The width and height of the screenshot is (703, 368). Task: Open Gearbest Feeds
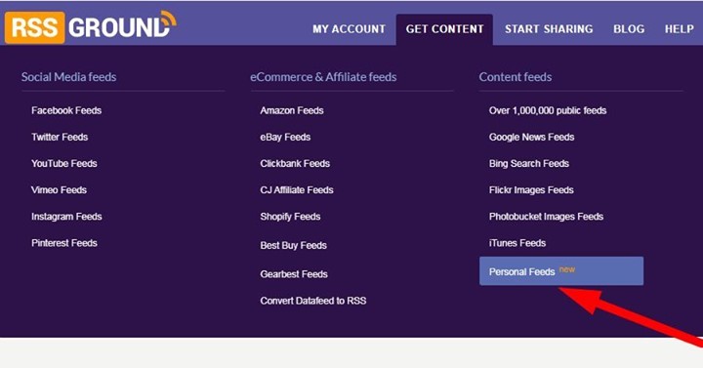point(294,274)
